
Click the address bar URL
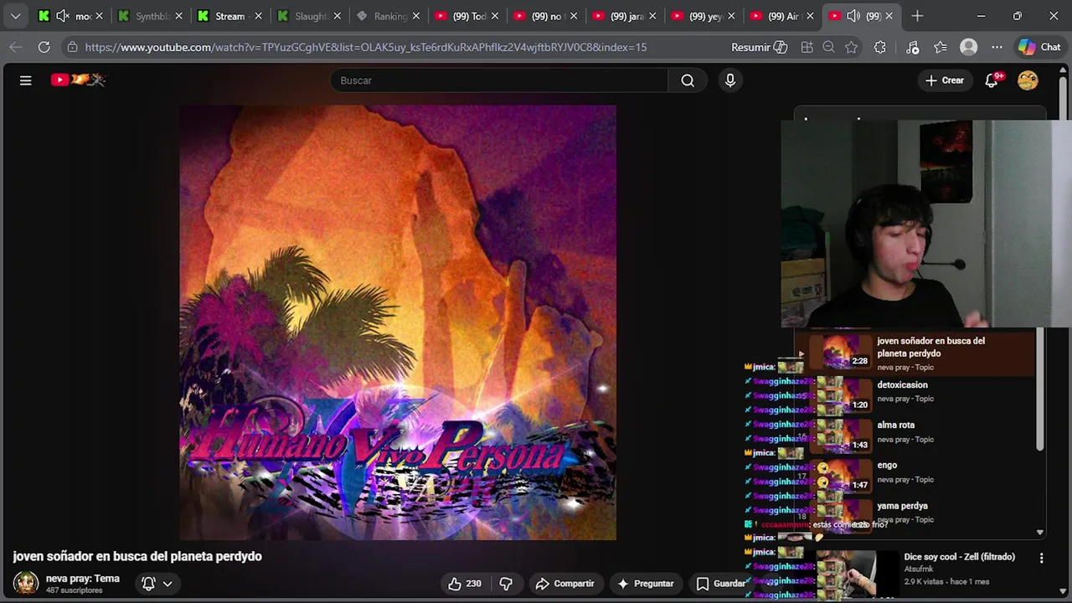coord(366,47)
